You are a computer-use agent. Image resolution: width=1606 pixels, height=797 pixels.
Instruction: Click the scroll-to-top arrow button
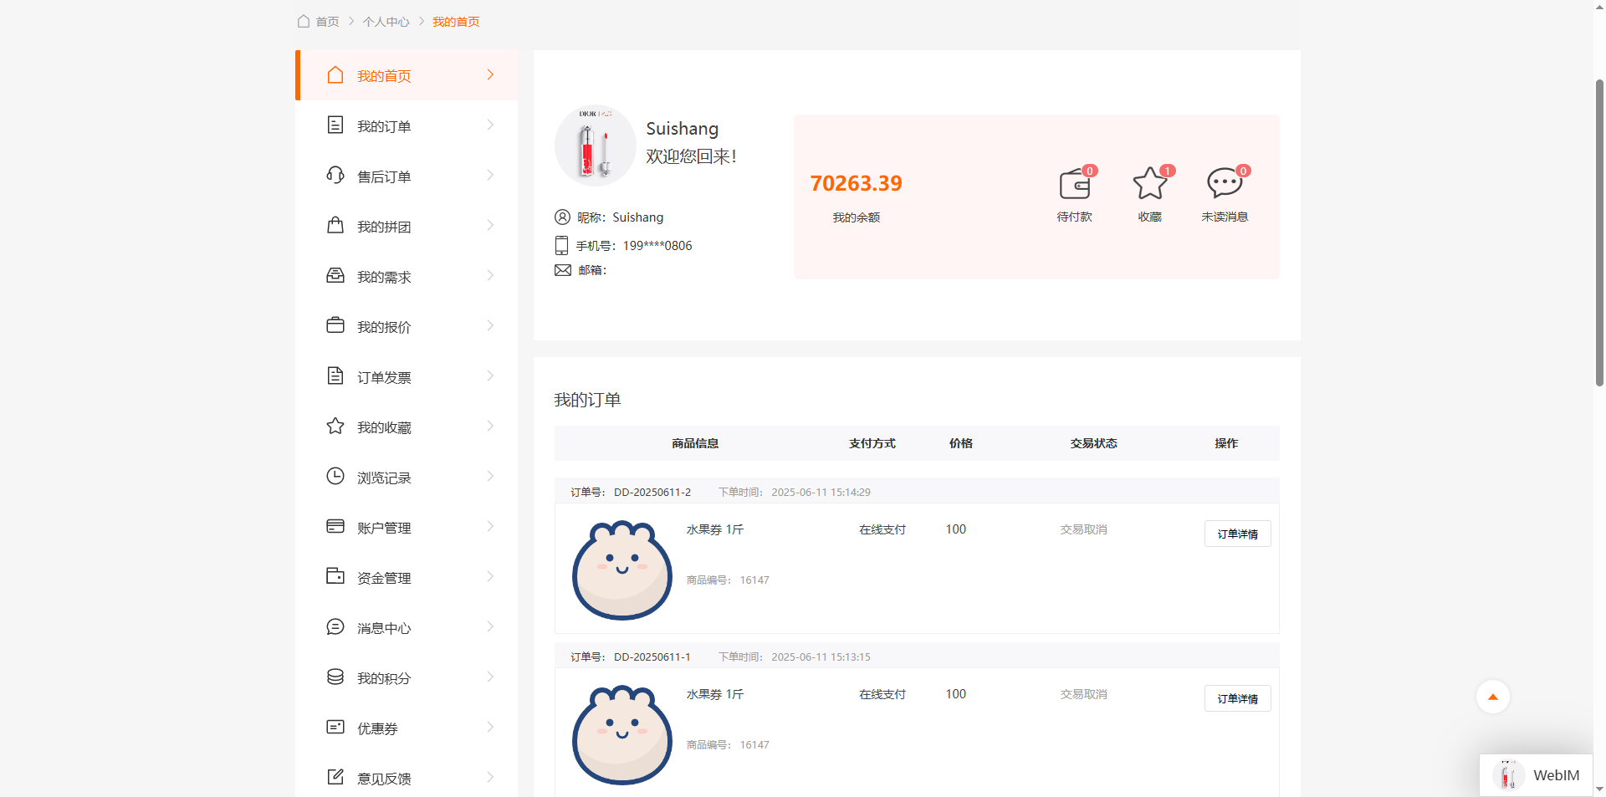tap(1492, 697)
